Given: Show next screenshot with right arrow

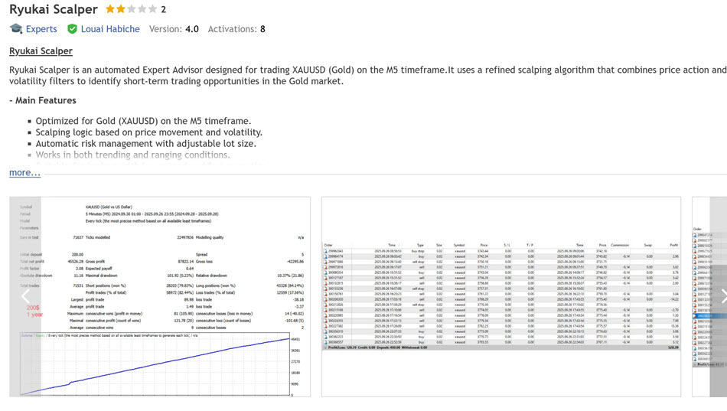Looking at the screenshot, I should point(723,296).
